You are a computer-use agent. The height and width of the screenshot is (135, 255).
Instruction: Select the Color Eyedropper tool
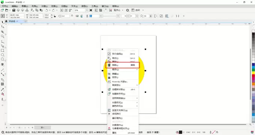(3, 90)
